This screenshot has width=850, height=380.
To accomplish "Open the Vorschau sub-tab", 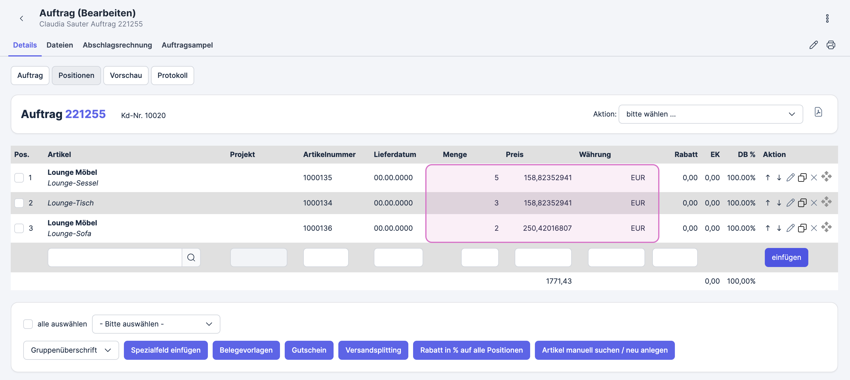I will pyautogui.click(x=125, y=76).
